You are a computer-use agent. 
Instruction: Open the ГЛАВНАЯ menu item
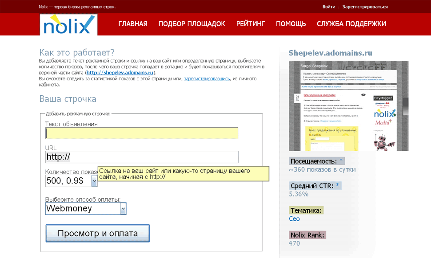click(133, 24)
